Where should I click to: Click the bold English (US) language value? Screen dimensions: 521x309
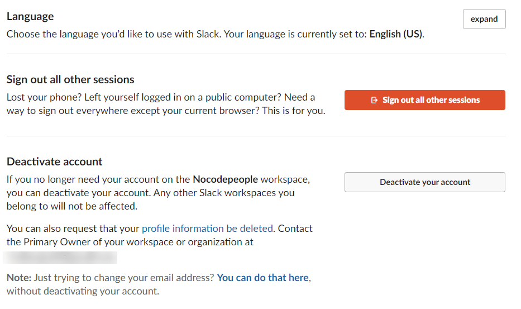point(396,34)
